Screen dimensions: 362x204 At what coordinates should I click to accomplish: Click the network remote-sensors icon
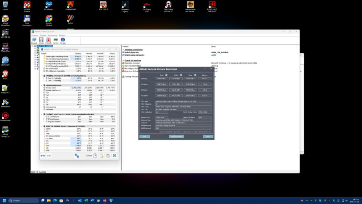click(76, 156)
